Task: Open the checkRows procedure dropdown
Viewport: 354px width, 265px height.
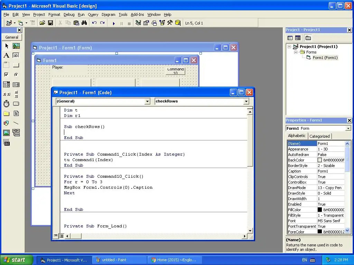Action: (246, 101)
